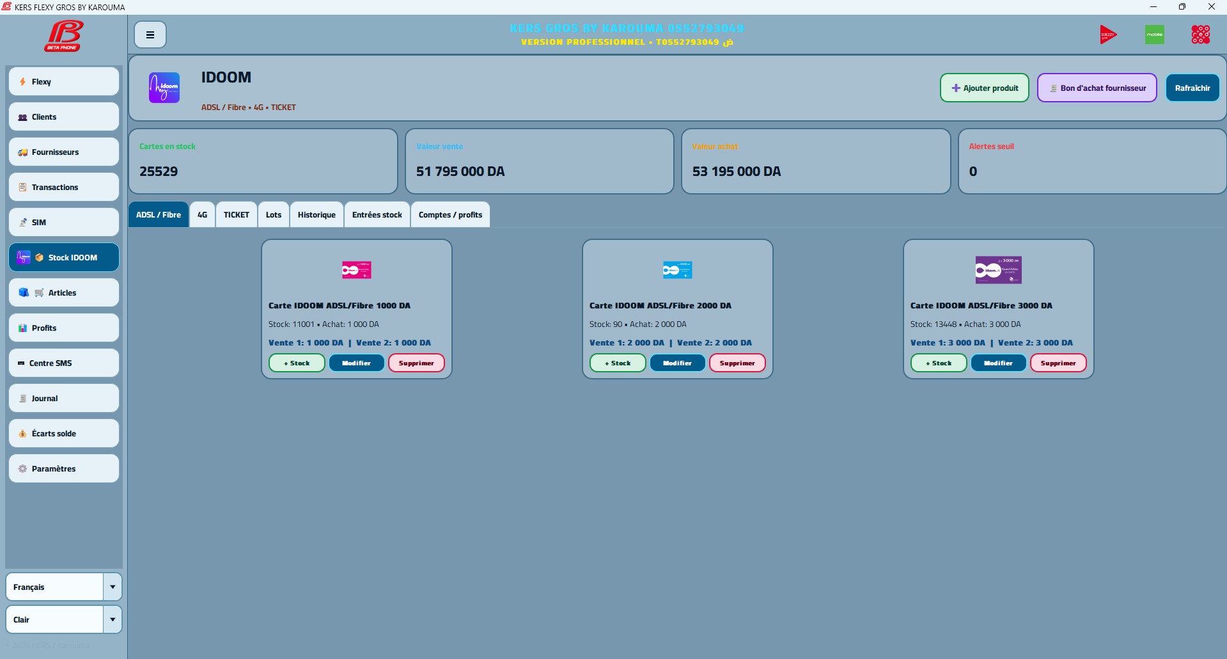Add stock to 1000 DA card
Viewport: 1227px width, 659px height.
(297, 363)
